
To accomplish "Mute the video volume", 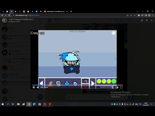I will tap(38, 87).
